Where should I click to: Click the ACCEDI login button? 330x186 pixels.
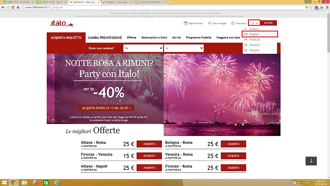point(268,23)
